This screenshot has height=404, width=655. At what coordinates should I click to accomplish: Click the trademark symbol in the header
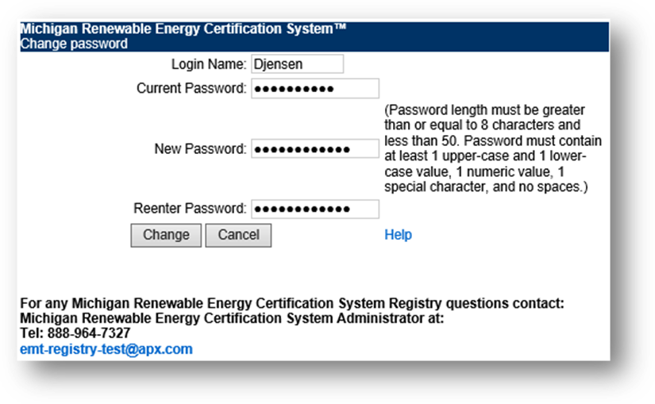click(341, 29)
